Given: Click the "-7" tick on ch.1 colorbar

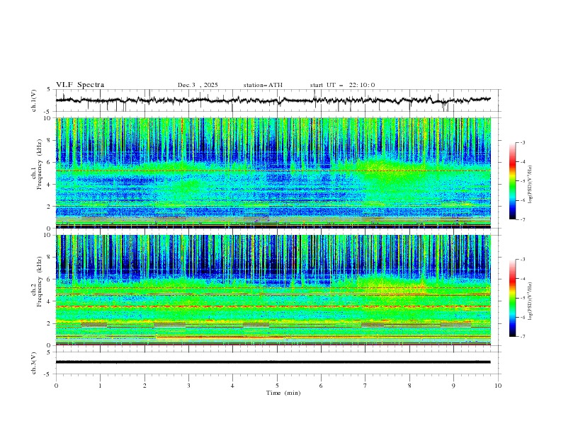Looking at the screenshot, I should click(522, 219).
